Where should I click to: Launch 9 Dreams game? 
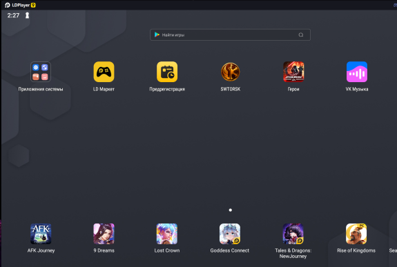click(x=104, y=234)
